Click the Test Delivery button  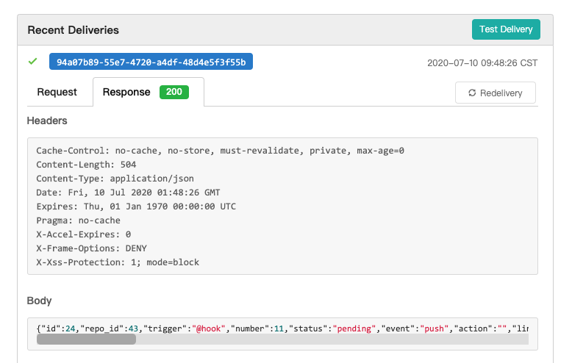[x=506, y=29]
